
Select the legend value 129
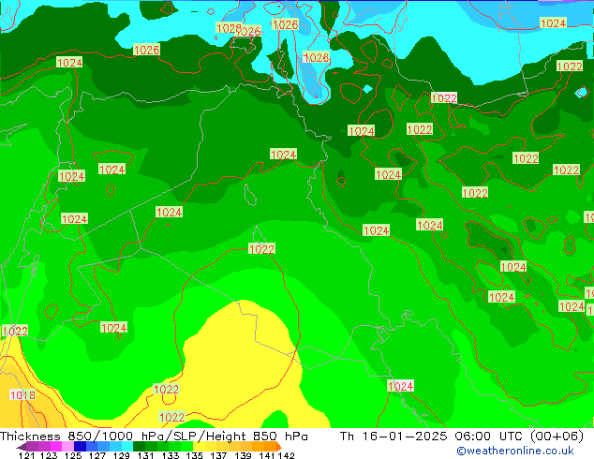click(x=122, y=455)
